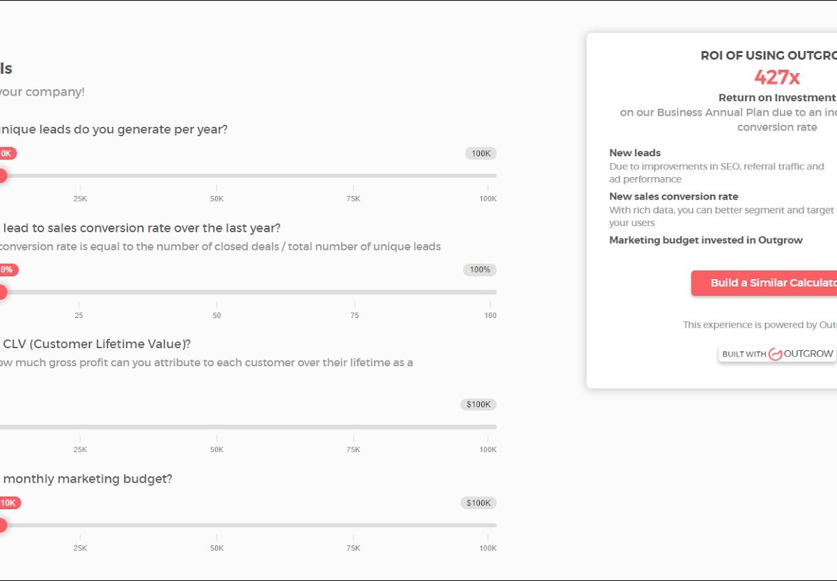Image resolution: width=837 pixels, height=581 pixels.
Task: Select the monthly marketing budget slider handle
Action: pos(2,525)
